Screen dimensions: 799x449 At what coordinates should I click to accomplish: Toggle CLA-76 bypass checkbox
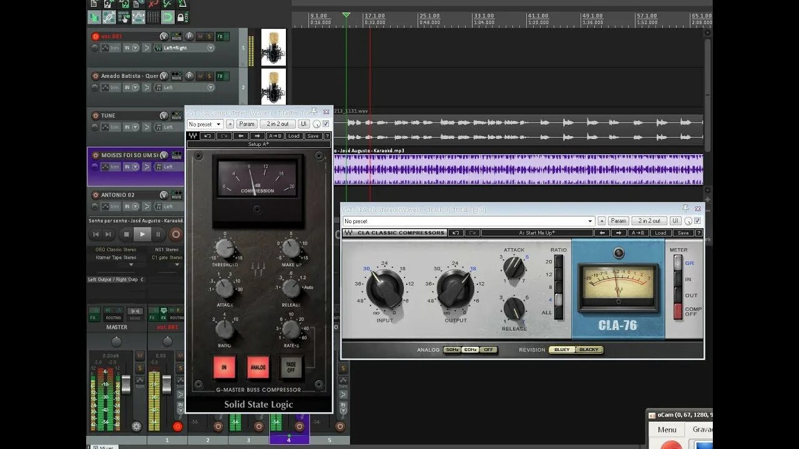tap(697, 221)
